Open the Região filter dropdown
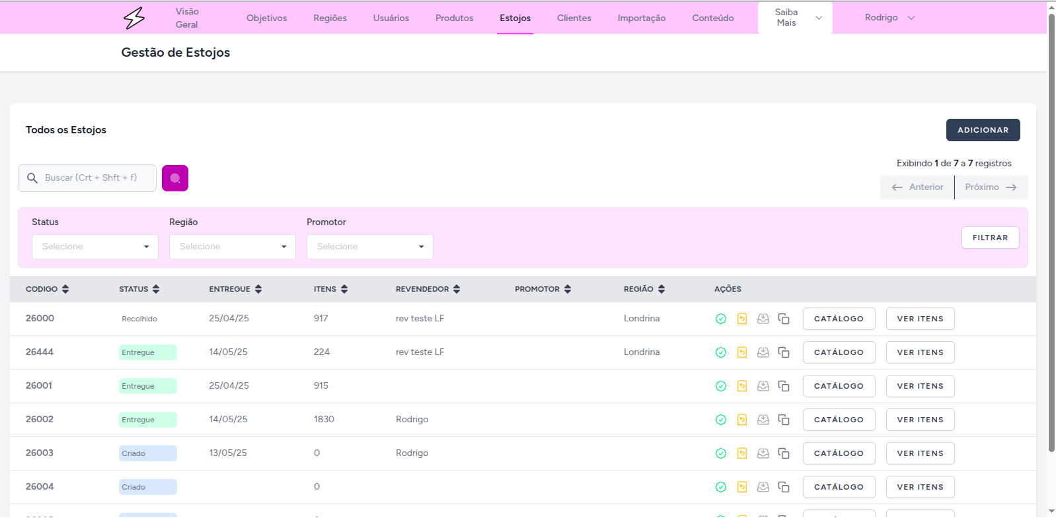This screenshot has width=1056, height=518. click(233, 247)
